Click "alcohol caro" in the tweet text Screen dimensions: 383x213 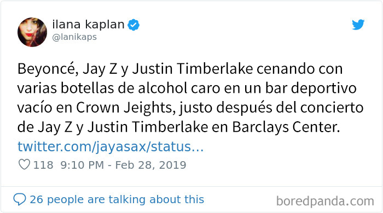[x=179, y=88]
